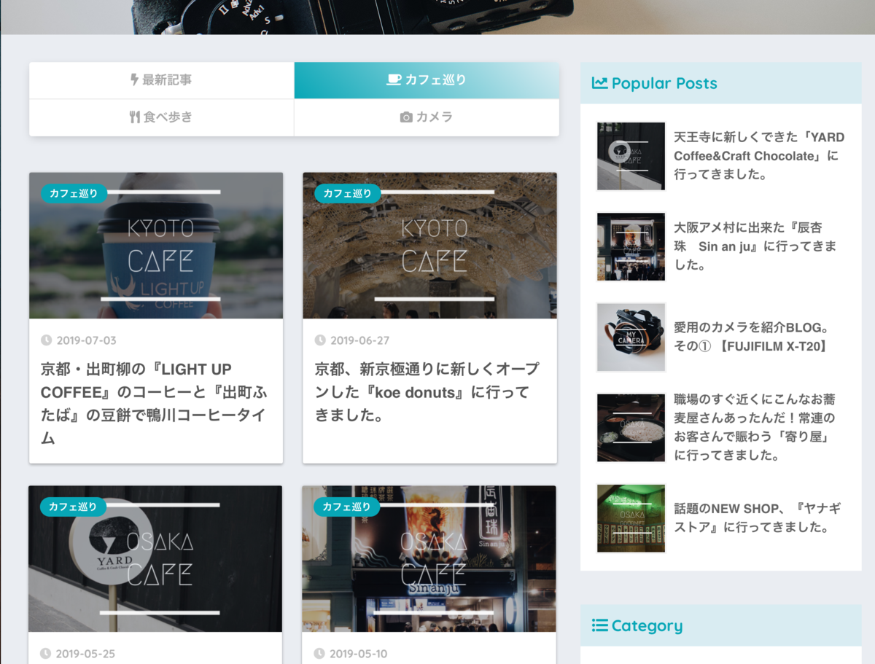Open popular post about YARD Coffee&Craft Chocolate

pyautogui.click(x=759, y=156)
